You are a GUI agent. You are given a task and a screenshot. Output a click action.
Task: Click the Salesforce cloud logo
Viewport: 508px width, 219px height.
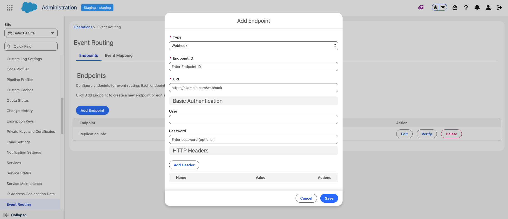tap(29, 7)
